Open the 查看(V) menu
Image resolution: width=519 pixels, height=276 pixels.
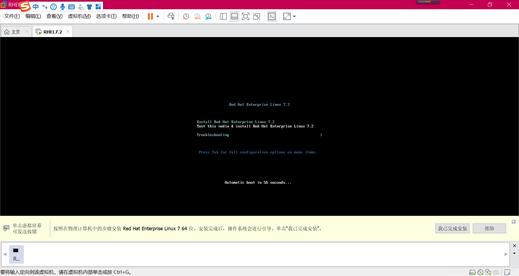[x=55, y=16]
